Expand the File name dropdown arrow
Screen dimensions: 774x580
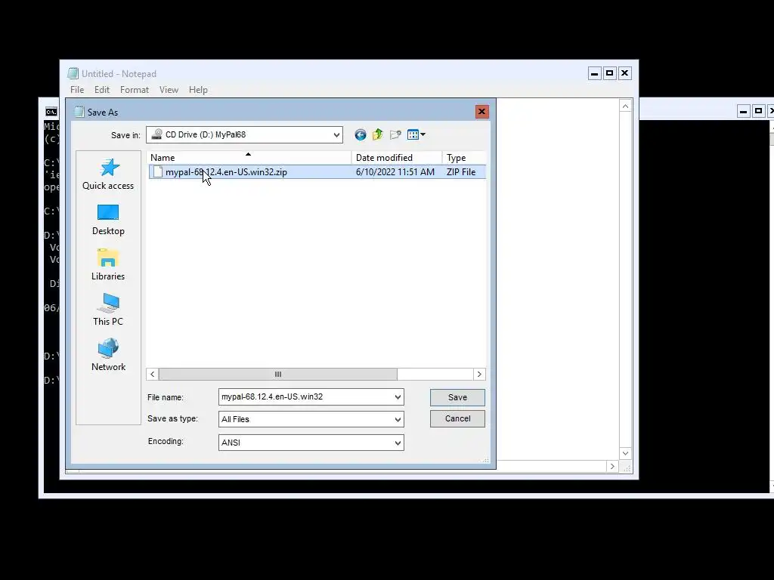click(x=398, y=397)
